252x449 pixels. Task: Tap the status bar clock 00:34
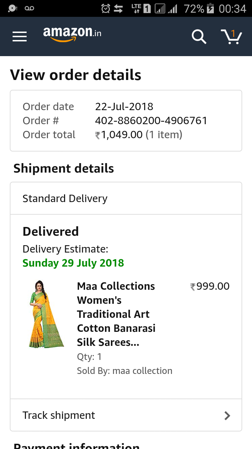coord(232,8)
